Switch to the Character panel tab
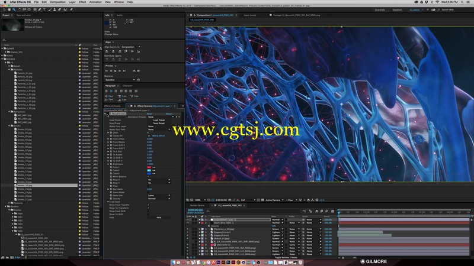Screen dimensions: 474x266 (x=127, y=86)
